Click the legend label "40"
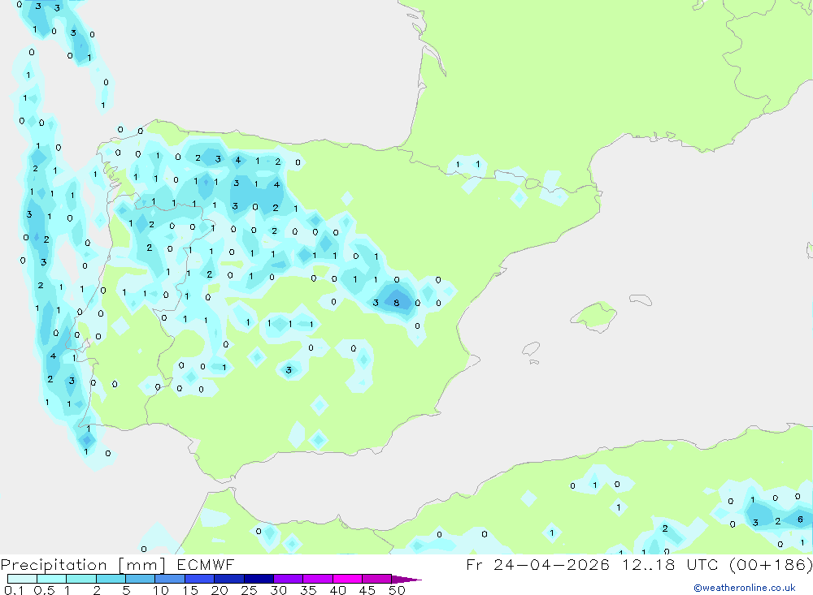 [338, 590]
